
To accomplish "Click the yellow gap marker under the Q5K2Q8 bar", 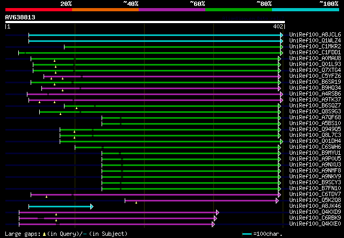I will (136, 203).
